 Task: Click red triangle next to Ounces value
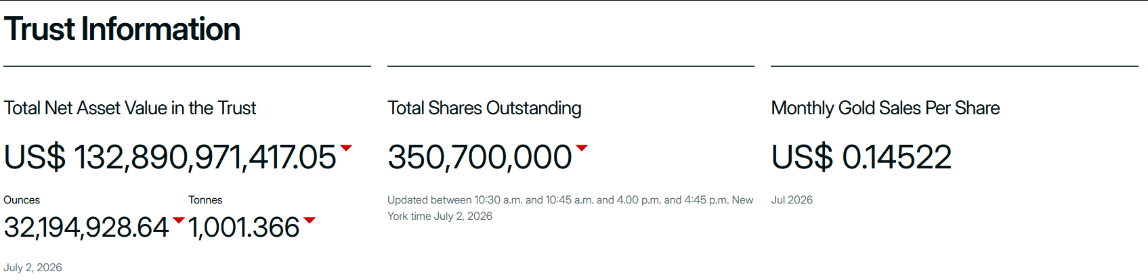tap(179, 220)
